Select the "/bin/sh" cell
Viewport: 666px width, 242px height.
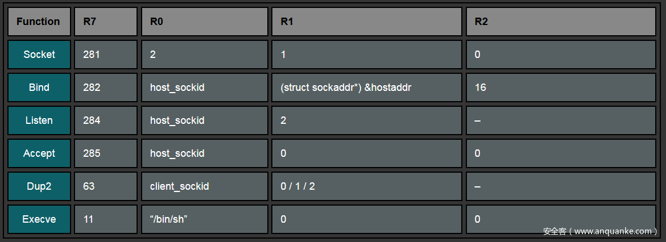pos(204,219)
